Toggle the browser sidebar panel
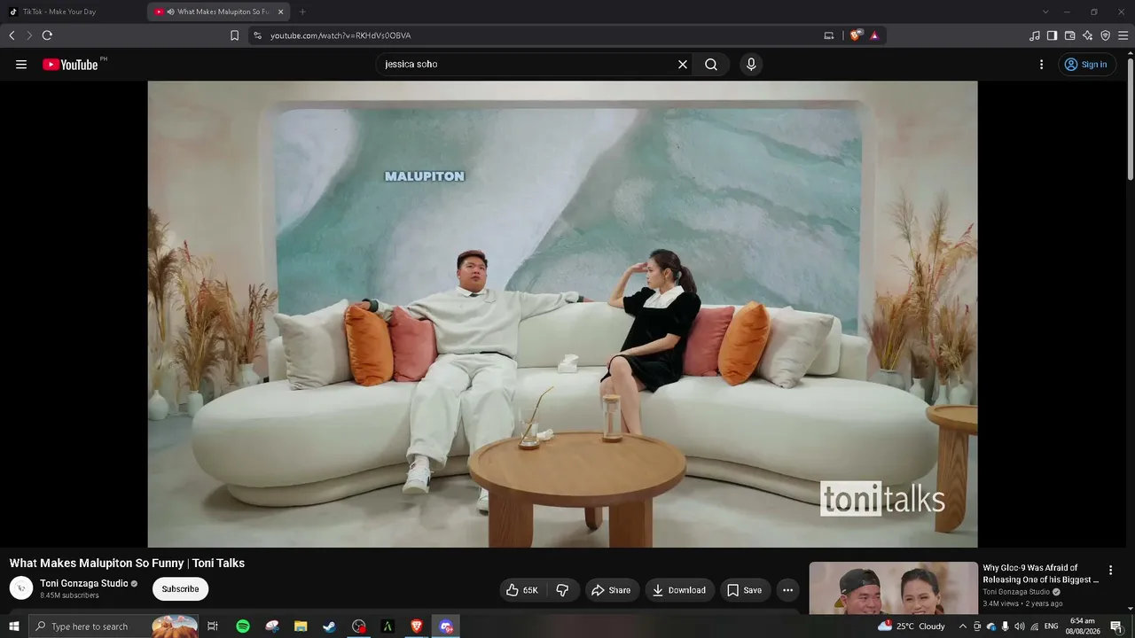Screen dimensions: 1135x638 click(x=1053, y=35)
